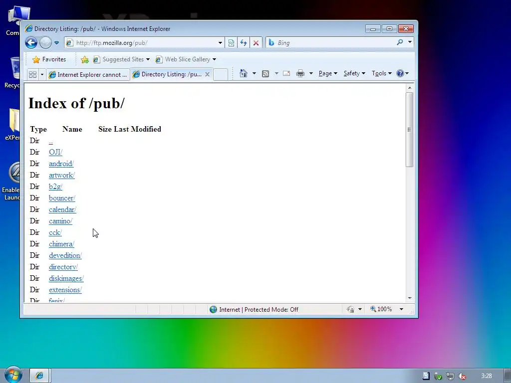Click the Stop loading red X
The image size is (511, 383).
pyautogui.click(x=256, y=43)
